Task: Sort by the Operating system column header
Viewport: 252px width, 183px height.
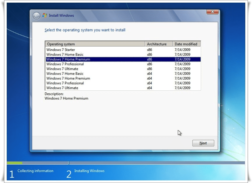Action: (x=95, y=44)
